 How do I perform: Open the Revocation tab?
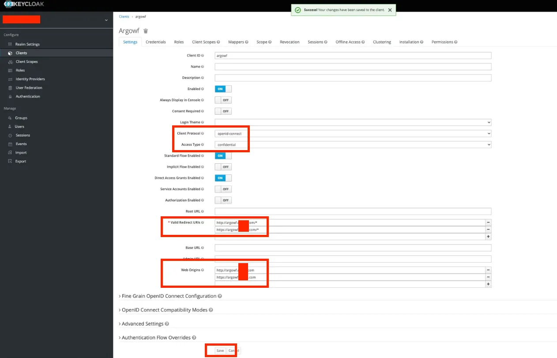pyautogui.click(x=290, y=42)
